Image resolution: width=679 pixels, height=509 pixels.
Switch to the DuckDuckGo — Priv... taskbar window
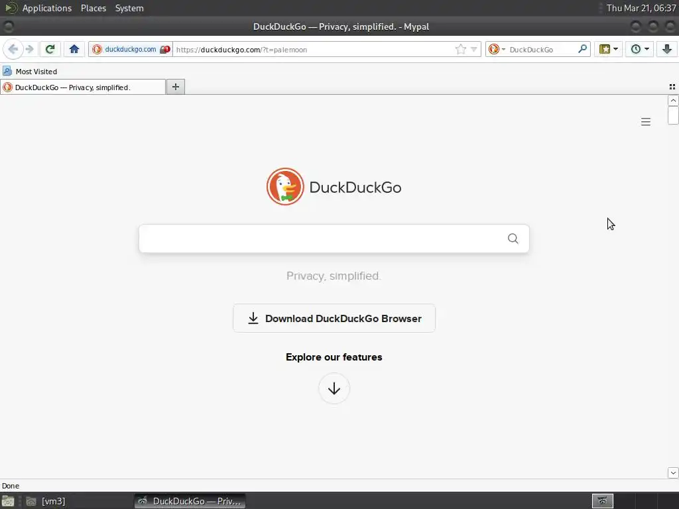click(190, 501)
